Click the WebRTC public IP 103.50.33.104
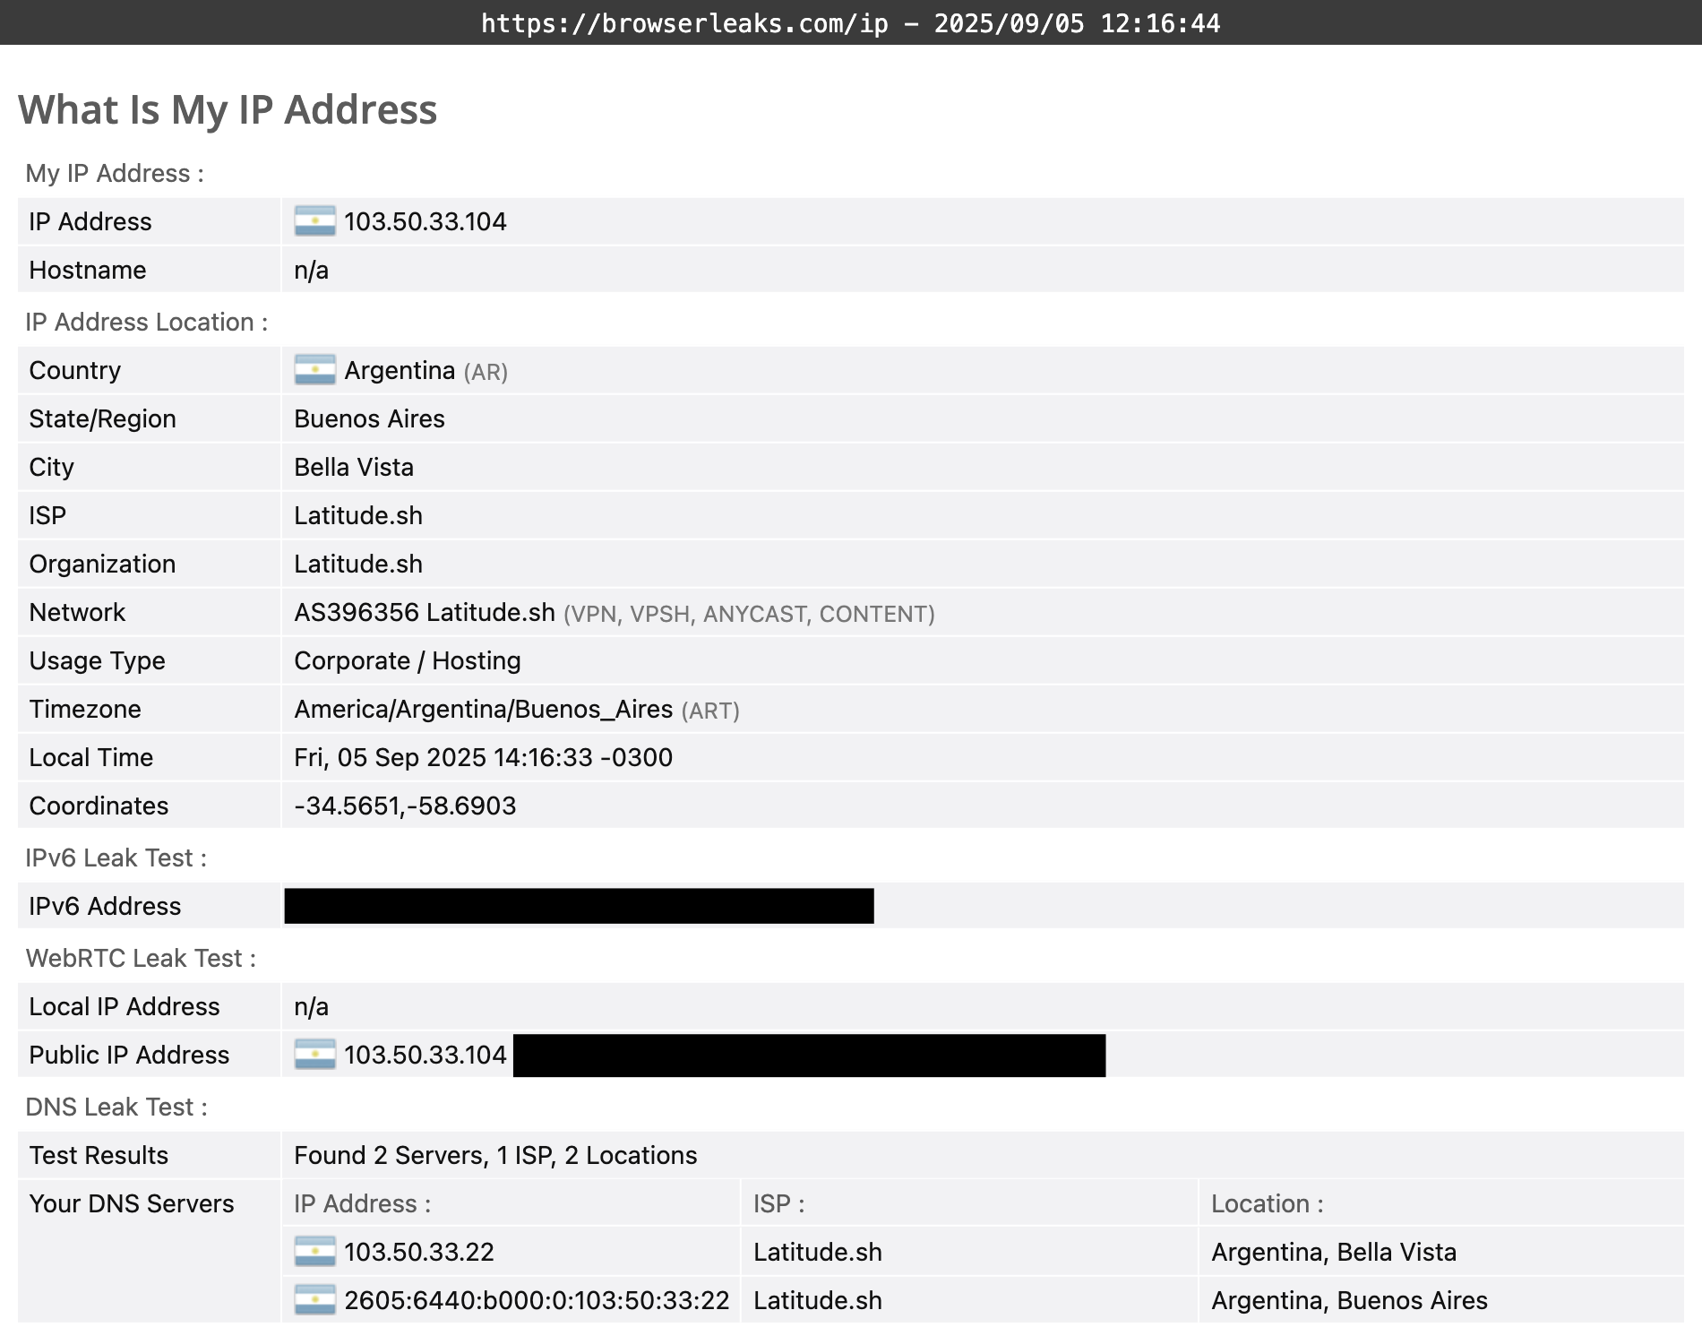 click(425, 1055)
